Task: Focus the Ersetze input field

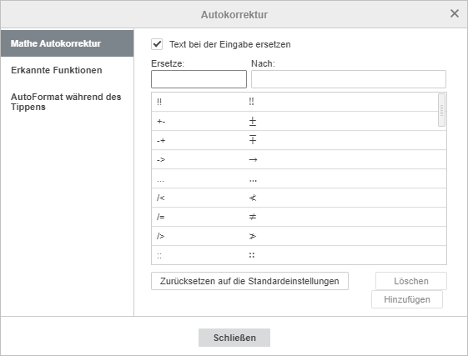Action: click(x=199, y=79)
